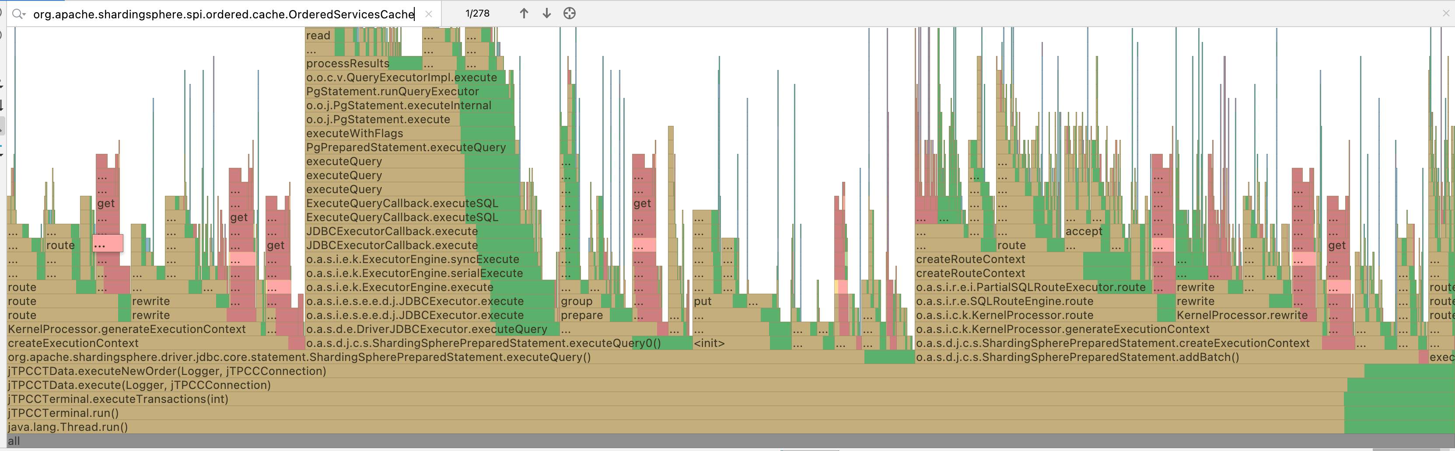Focus the flame graph search field
Screen dimensions: 1455x451
[224, 14]
